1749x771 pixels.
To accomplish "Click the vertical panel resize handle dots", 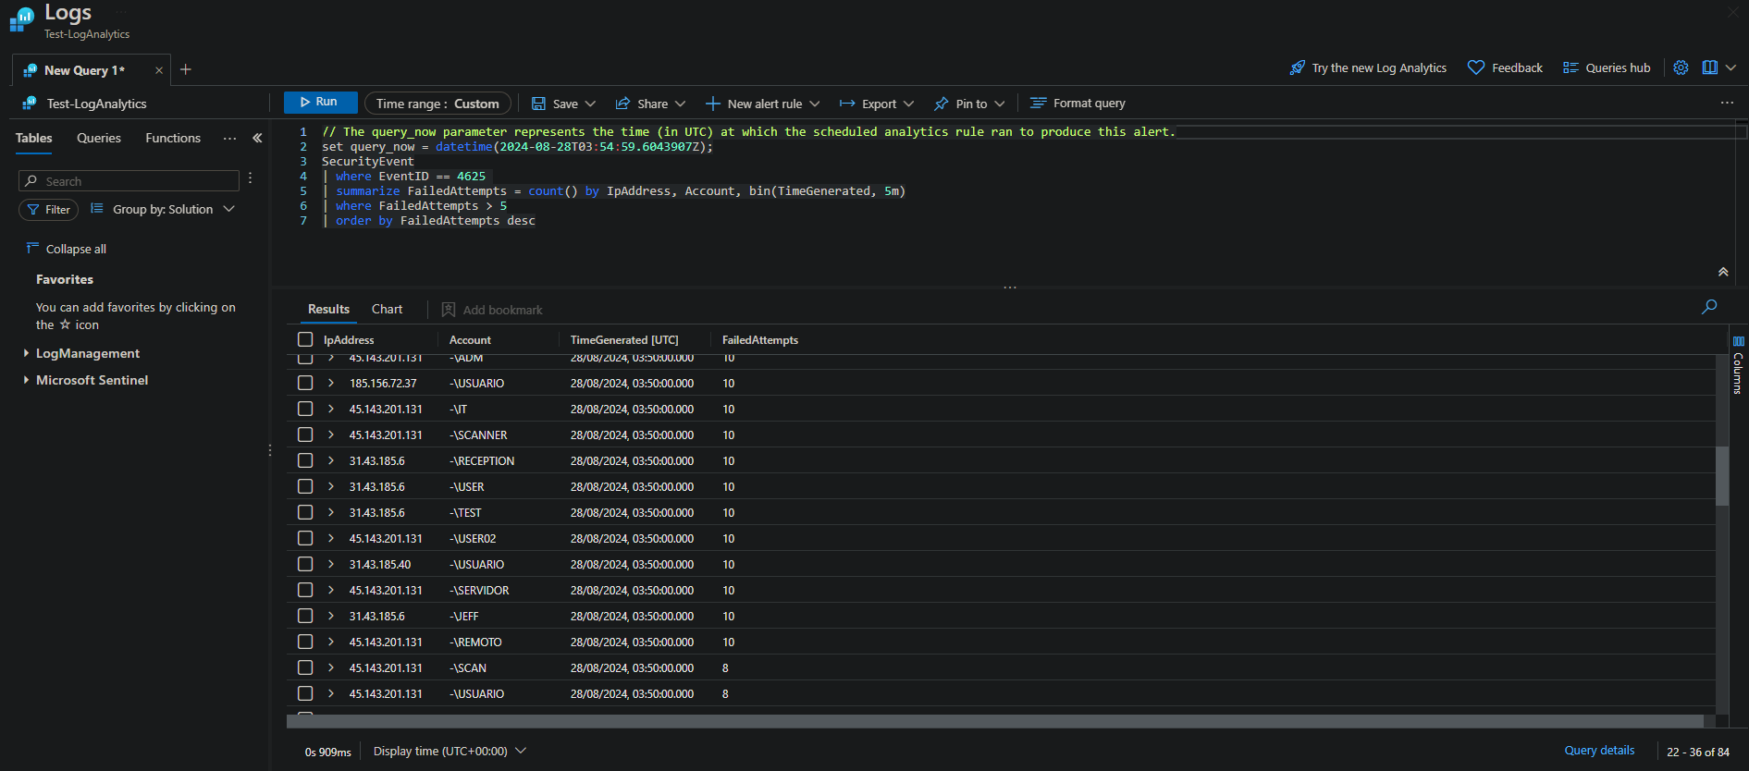I will point(270,450).
